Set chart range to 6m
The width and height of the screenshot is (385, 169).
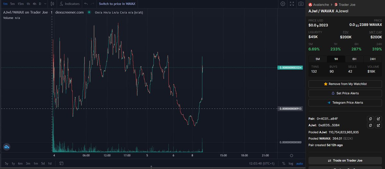pyautogui.click(x=20, y=164)
